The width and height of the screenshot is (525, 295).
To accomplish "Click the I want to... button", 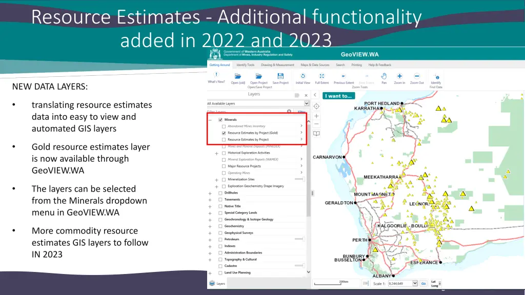I will click(338, 96).
